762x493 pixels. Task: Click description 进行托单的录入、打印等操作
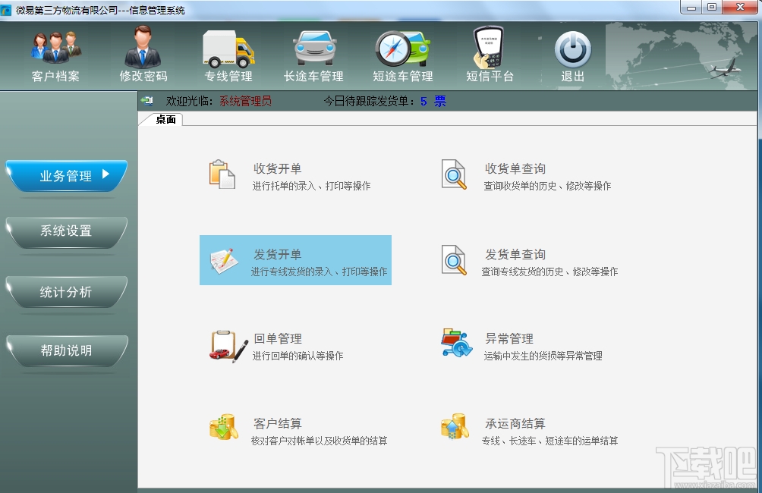[x=311, y=186]
